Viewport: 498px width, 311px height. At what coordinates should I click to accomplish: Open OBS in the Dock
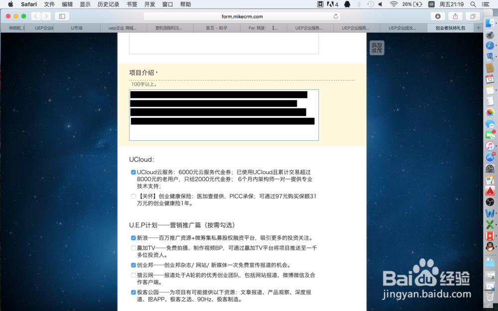(x=490, y=202)
